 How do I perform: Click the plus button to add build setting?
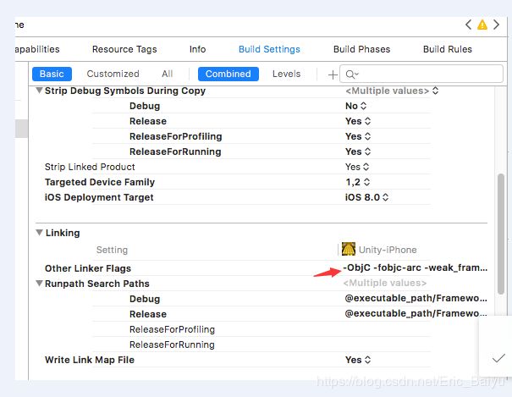pos(332,74)
